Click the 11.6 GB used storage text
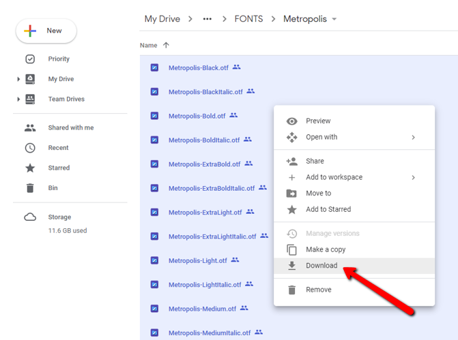 click(x=68, y=231)
